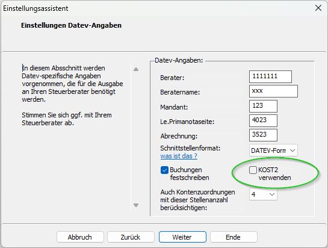The height and width of the screenshot is (248, 328).
Task: Expand the Stellenanzahl dropdown showing 4
Action: [263, 194]
